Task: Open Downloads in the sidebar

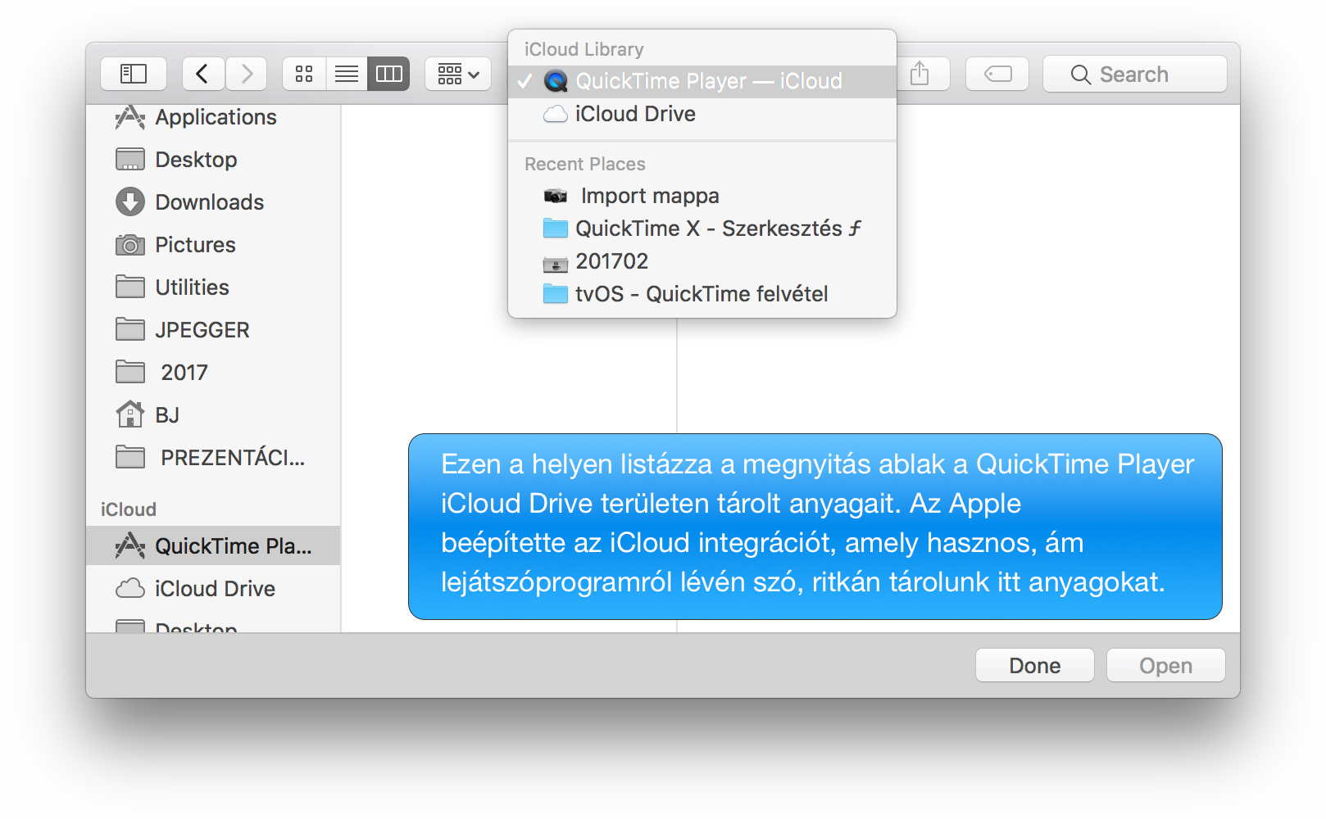Action: click(x=213, y=202)
